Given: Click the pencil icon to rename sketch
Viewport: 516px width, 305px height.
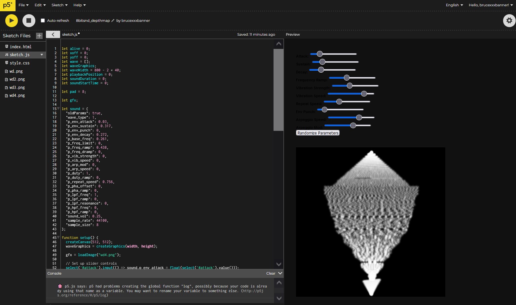Looking at the screenshot, I should (x=113, y=20).
